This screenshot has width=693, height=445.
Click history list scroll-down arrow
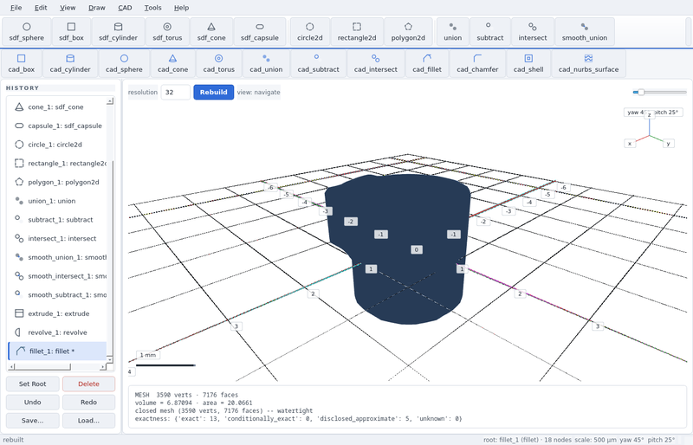pyautogui.click(x=110, y=359)
